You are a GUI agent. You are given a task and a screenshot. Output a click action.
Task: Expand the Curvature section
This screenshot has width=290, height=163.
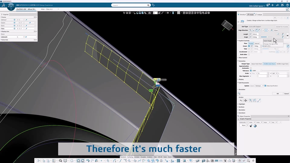point(238,113)
